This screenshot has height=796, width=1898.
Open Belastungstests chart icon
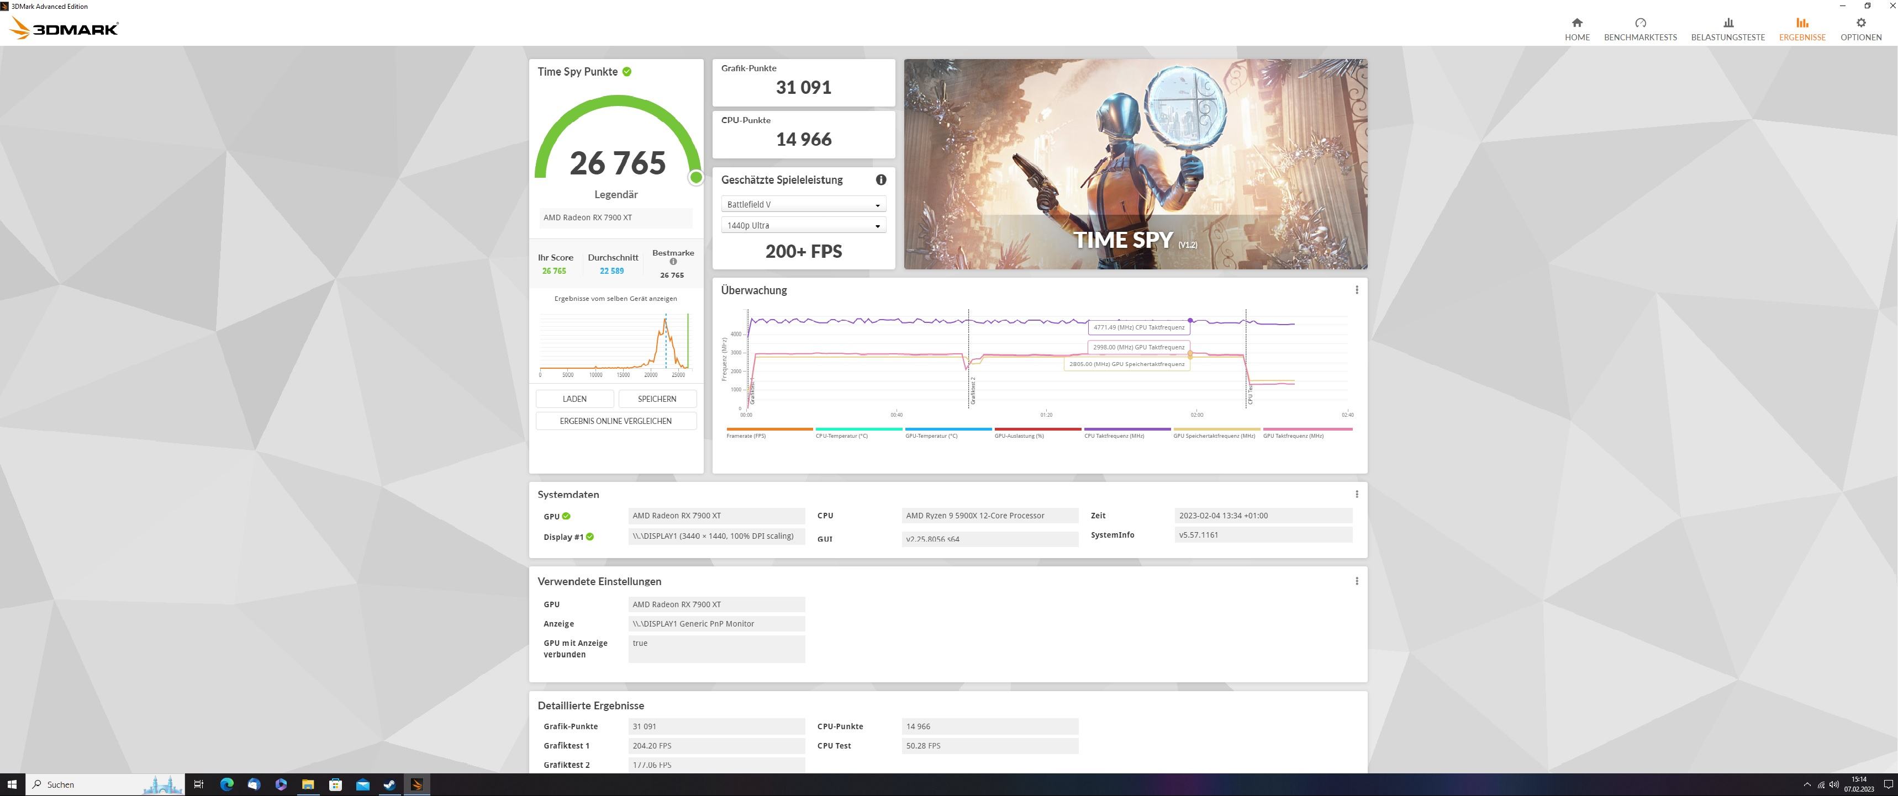pos(1727,23)
